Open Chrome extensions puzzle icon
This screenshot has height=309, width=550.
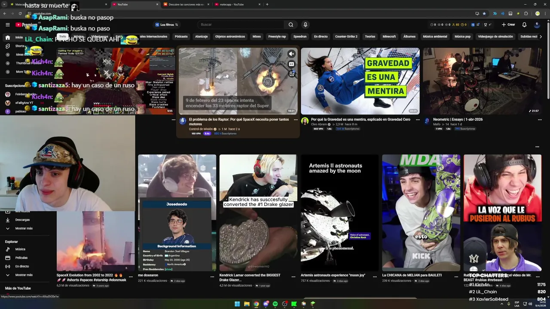click(x=526, y=13)
